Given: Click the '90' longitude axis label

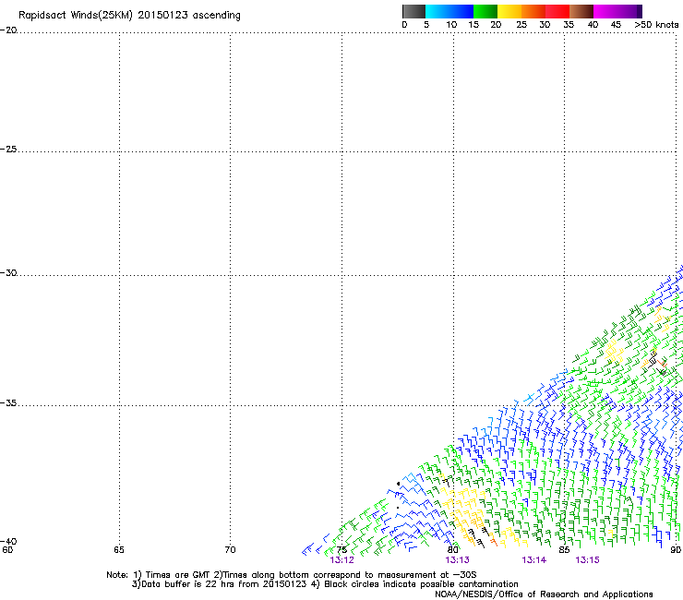Looking at the screenshot, I should click(x=676, y=550).
